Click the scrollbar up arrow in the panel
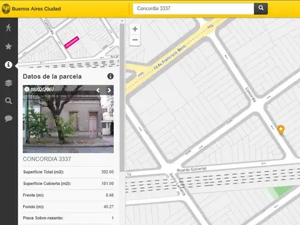 [122, 21]
